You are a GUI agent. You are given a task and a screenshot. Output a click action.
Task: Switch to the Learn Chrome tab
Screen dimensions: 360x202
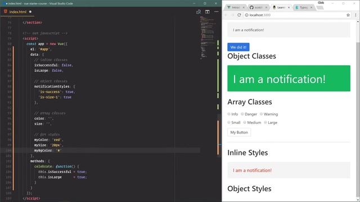[281, 7]
